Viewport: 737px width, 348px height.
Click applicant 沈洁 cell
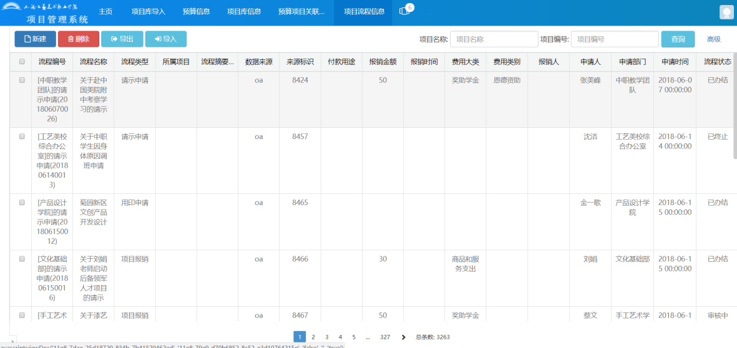tap(590, 137)
